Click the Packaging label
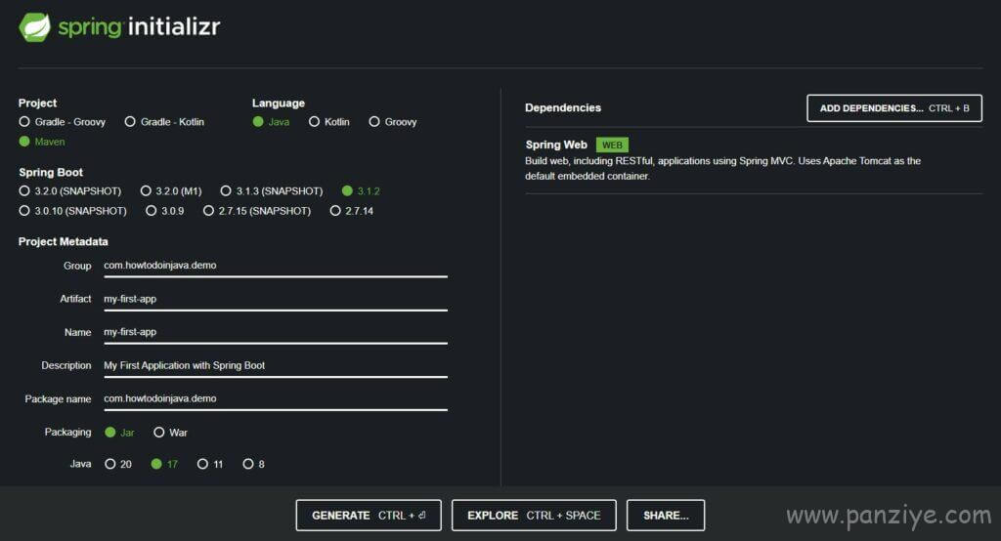Viewport: 1001px width, 541px height. pyautogui.click(x=67, y=432)
